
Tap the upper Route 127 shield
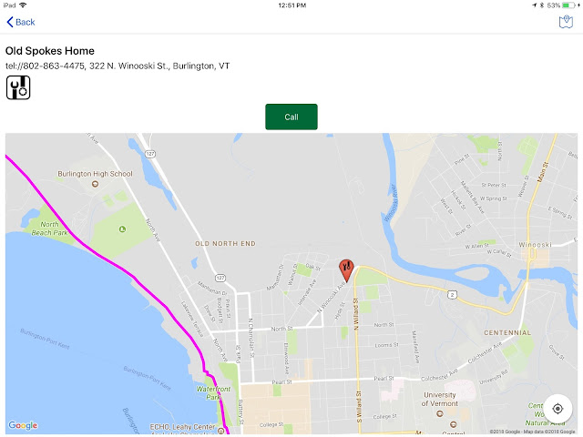[x=150, y=154]
